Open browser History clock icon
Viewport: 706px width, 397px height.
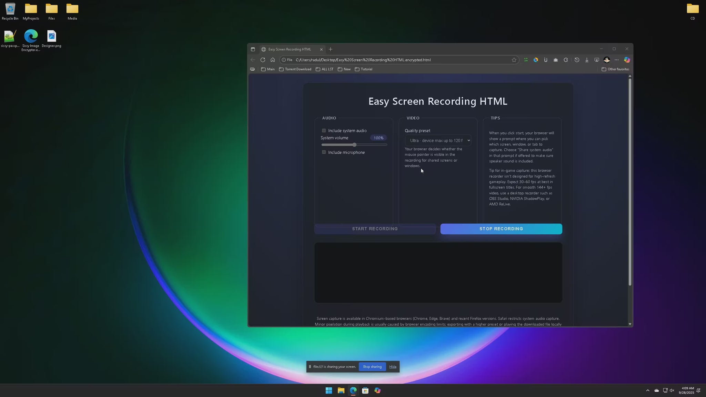click(577, 60)
